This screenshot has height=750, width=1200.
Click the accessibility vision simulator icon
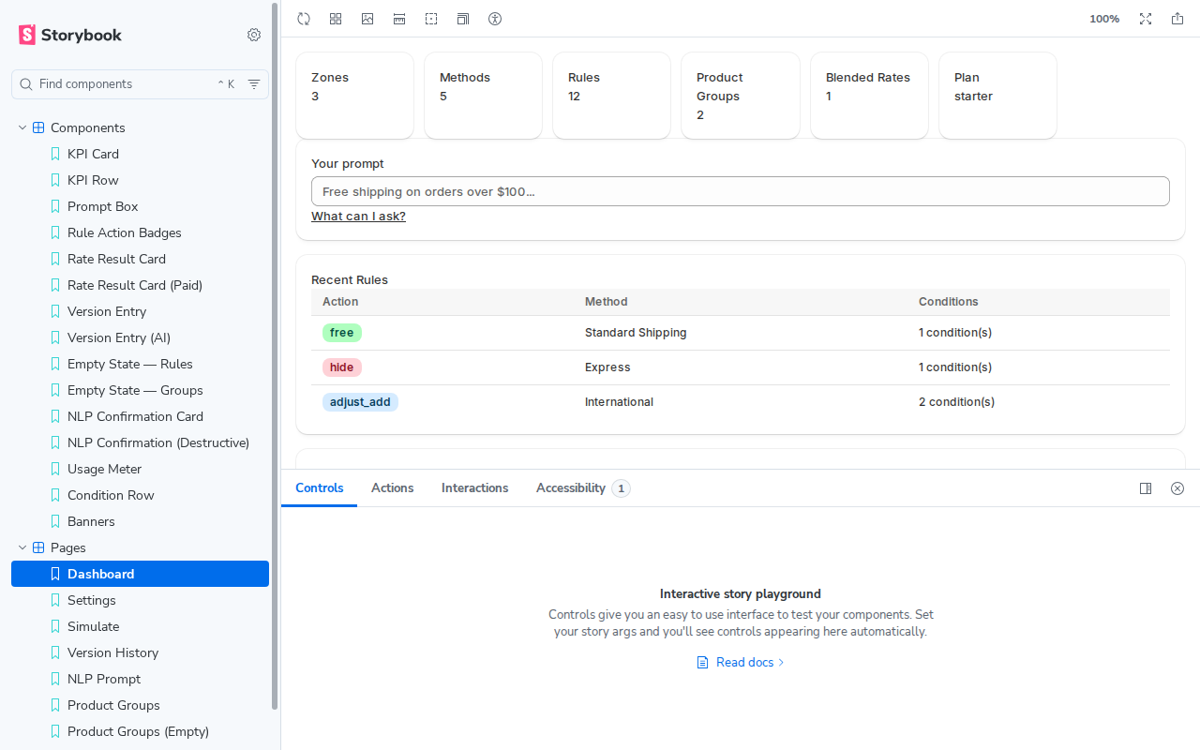(495, 19)
